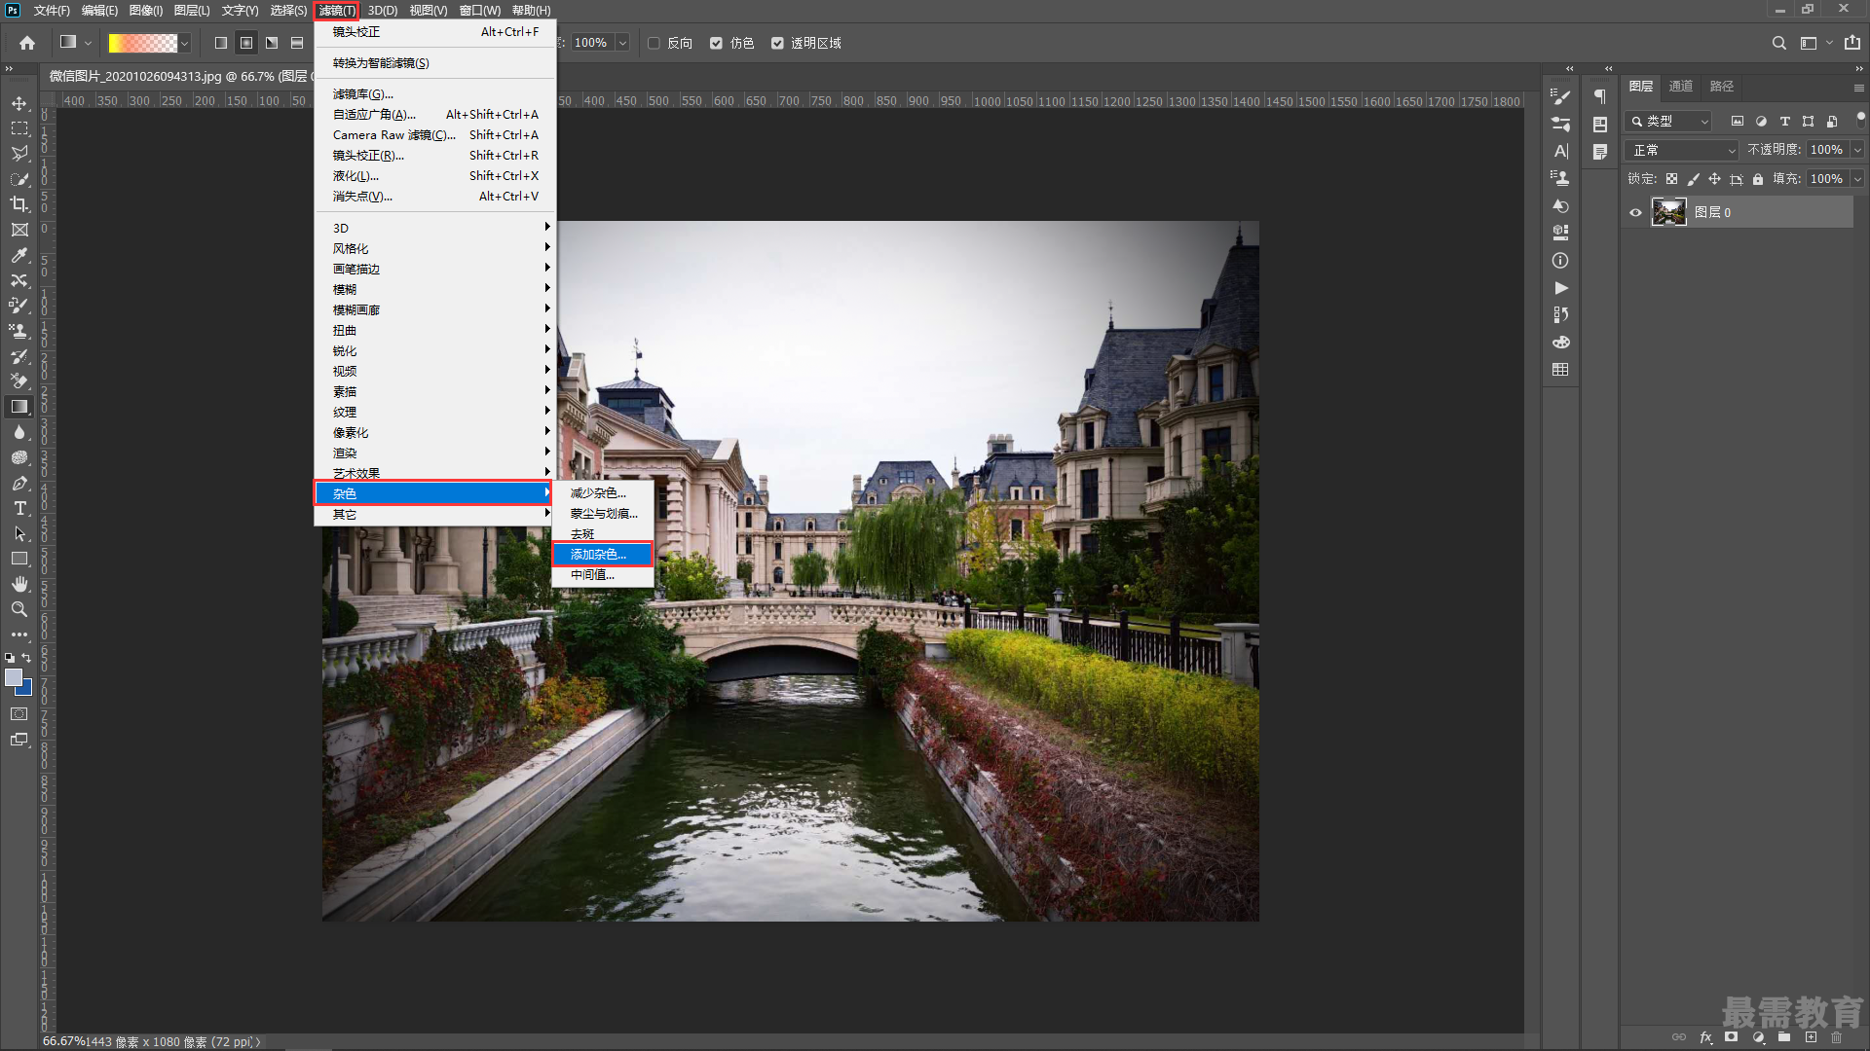Open the workspace switcher dropdown
Screen dimensions: 1870x1051
tap(1816, 43)
